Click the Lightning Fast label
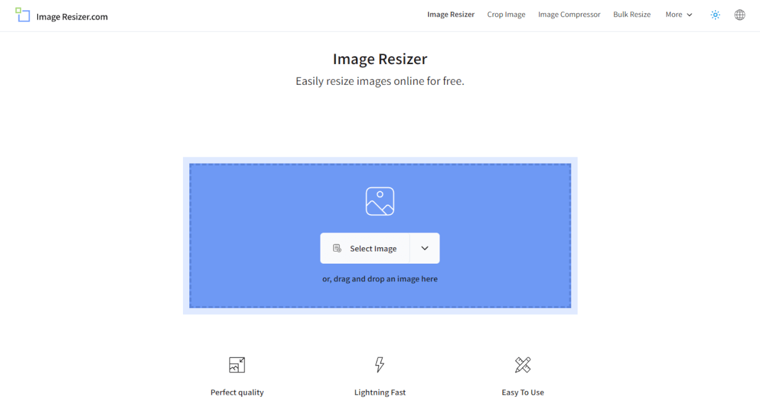This screenshot has height=410, width=760. pos(380,392)
